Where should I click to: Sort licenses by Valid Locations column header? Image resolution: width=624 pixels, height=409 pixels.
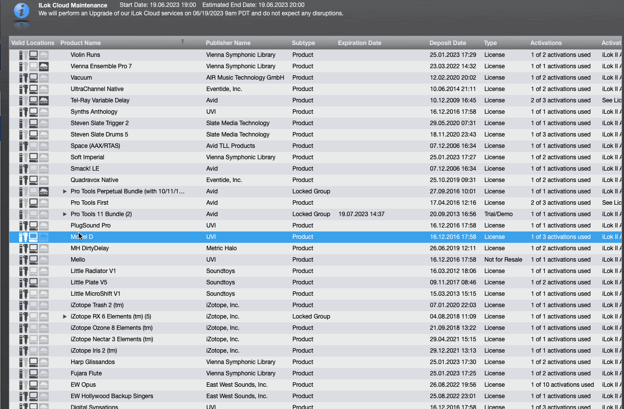33,43
